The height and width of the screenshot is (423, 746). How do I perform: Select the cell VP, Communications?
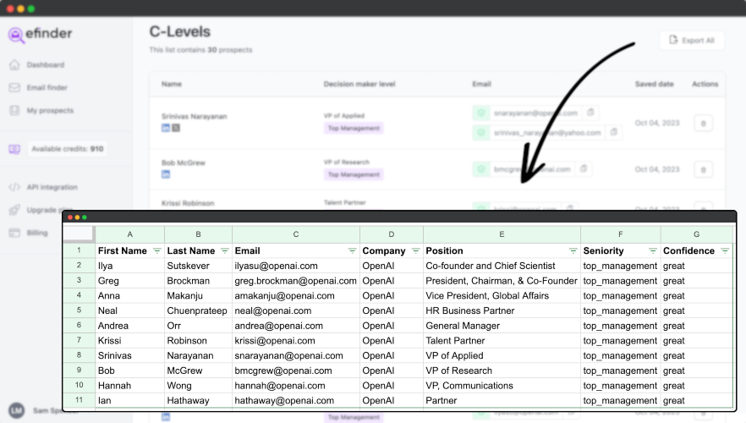pos(502,386)
